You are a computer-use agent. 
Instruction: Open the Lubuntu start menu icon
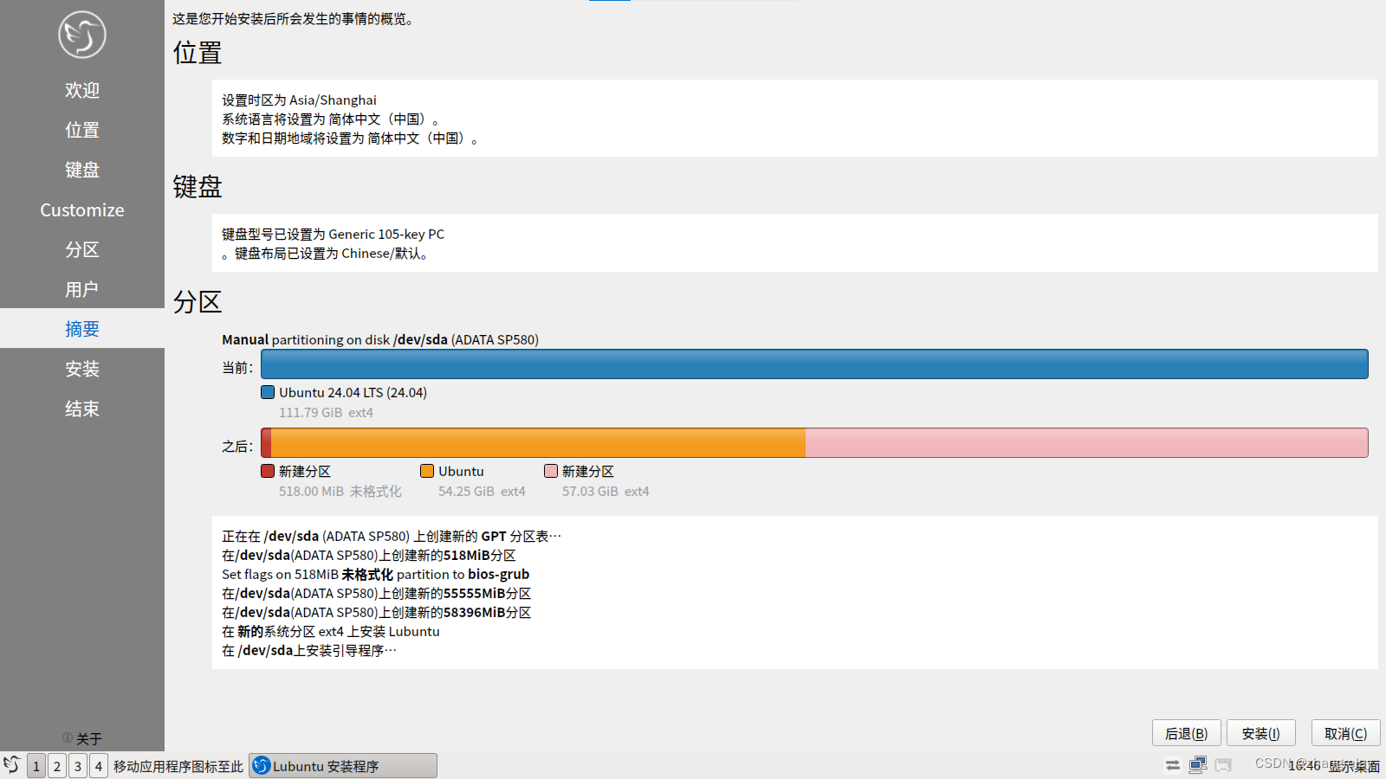click(12, 765)
